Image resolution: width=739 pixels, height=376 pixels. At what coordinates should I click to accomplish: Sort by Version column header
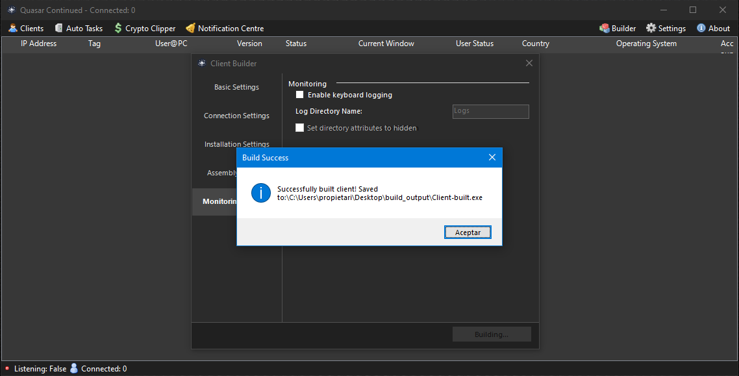coord(249,44)
